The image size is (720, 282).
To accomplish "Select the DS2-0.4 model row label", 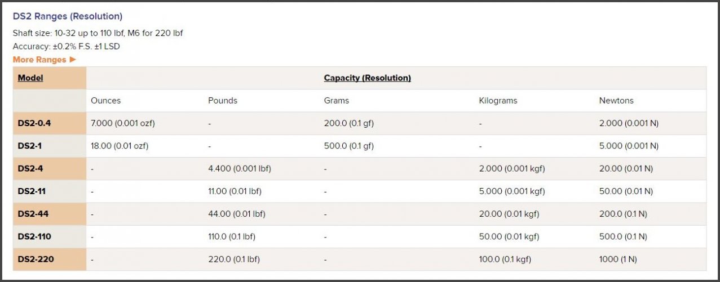I will pos(33,123).
